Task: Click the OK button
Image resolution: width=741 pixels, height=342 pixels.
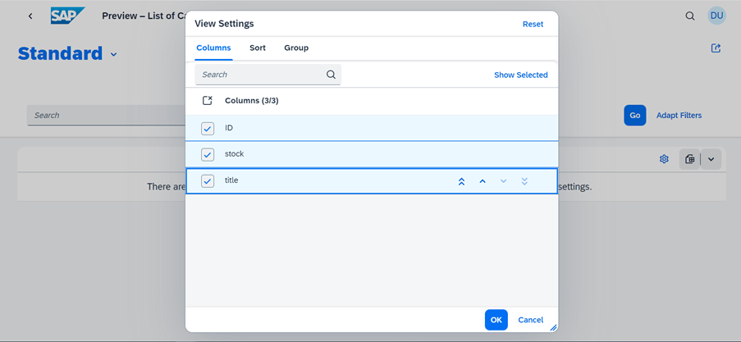Action: pyautogui.click(x=496, y=320)
